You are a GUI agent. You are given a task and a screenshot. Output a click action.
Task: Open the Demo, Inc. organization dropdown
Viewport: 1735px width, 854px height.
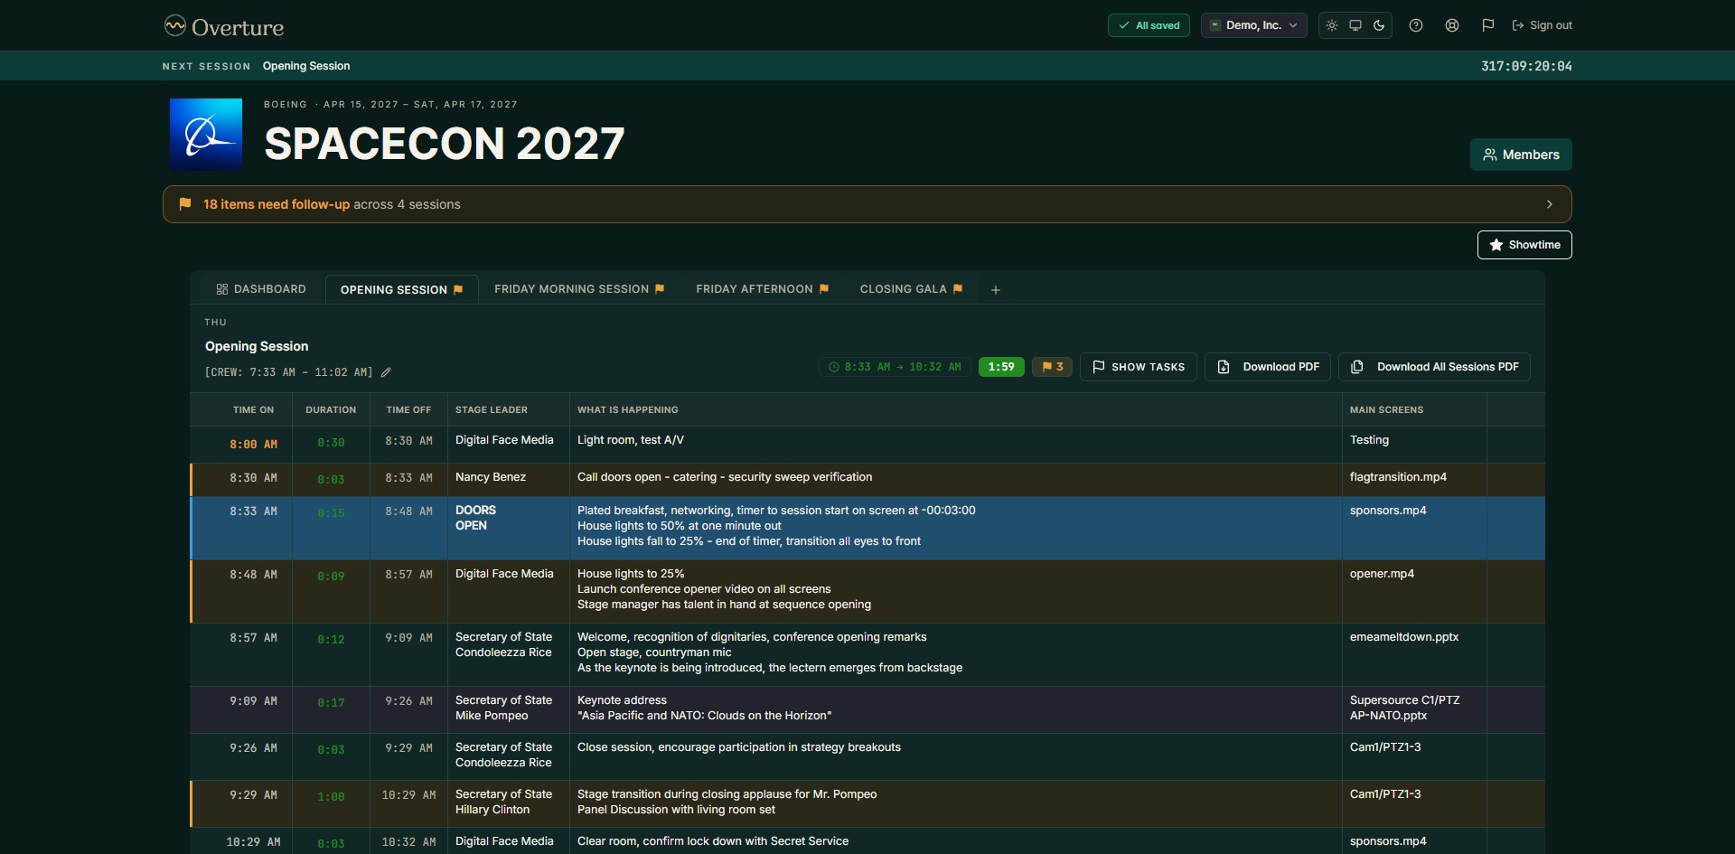pos(1254,25)
